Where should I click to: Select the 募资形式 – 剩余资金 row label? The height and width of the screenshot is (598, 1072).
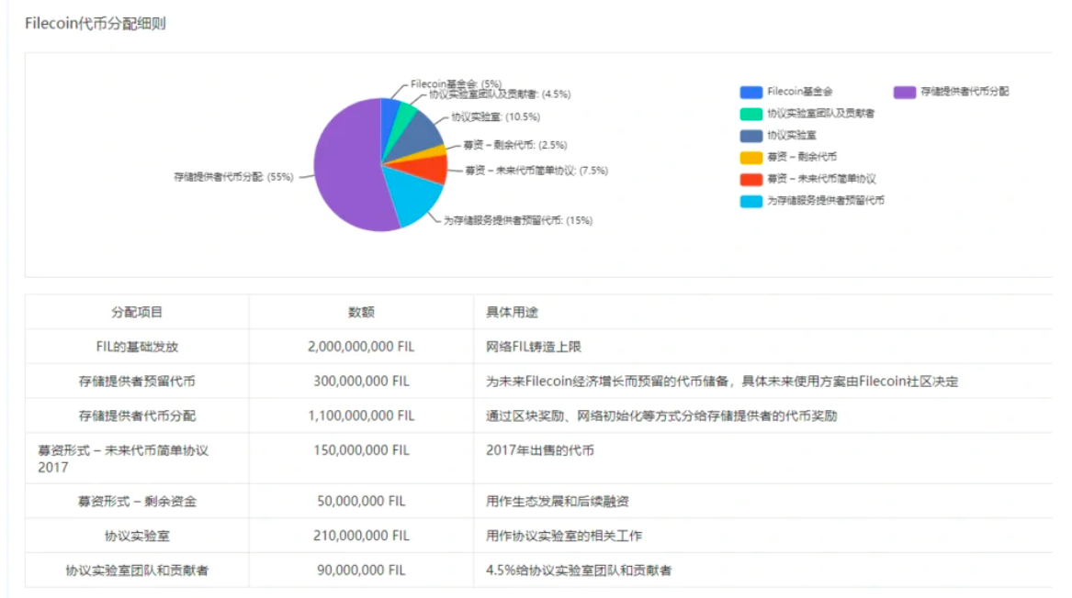pos(137,501)
